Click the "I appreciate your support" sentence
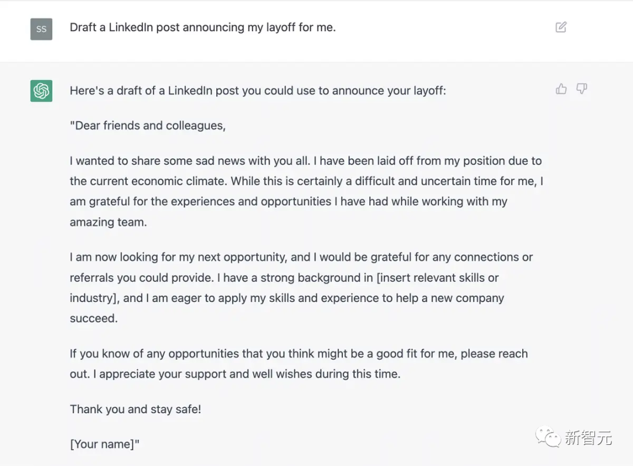This screenshot has width=633, height=466. coord(250,374)
